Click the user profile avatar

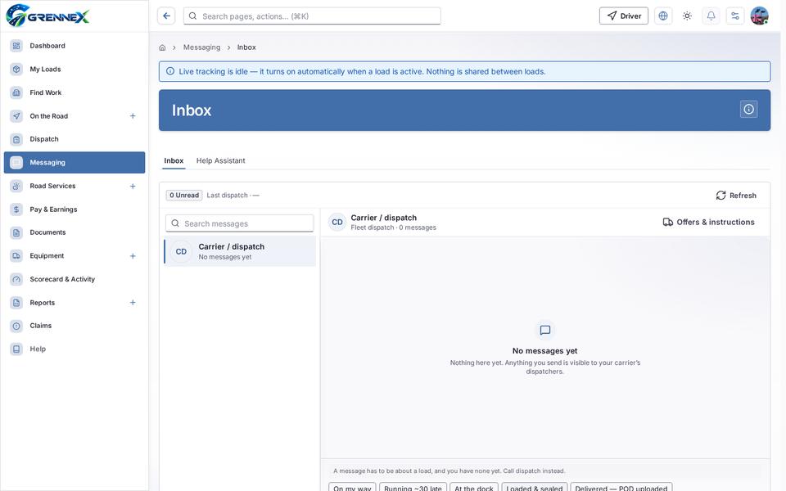tap(760, 16)
